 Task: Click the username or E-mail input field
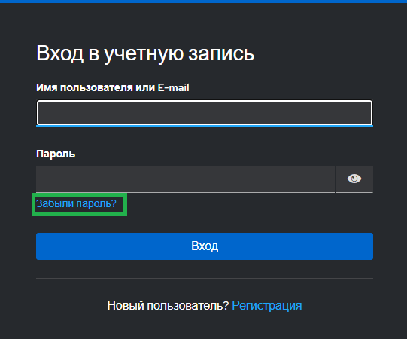pyautogui.click(x=205, y=113)
